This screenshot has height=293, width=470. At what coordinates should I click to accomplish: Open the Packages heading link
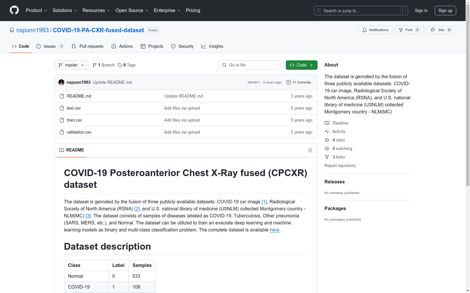click(x=335, y=208)
